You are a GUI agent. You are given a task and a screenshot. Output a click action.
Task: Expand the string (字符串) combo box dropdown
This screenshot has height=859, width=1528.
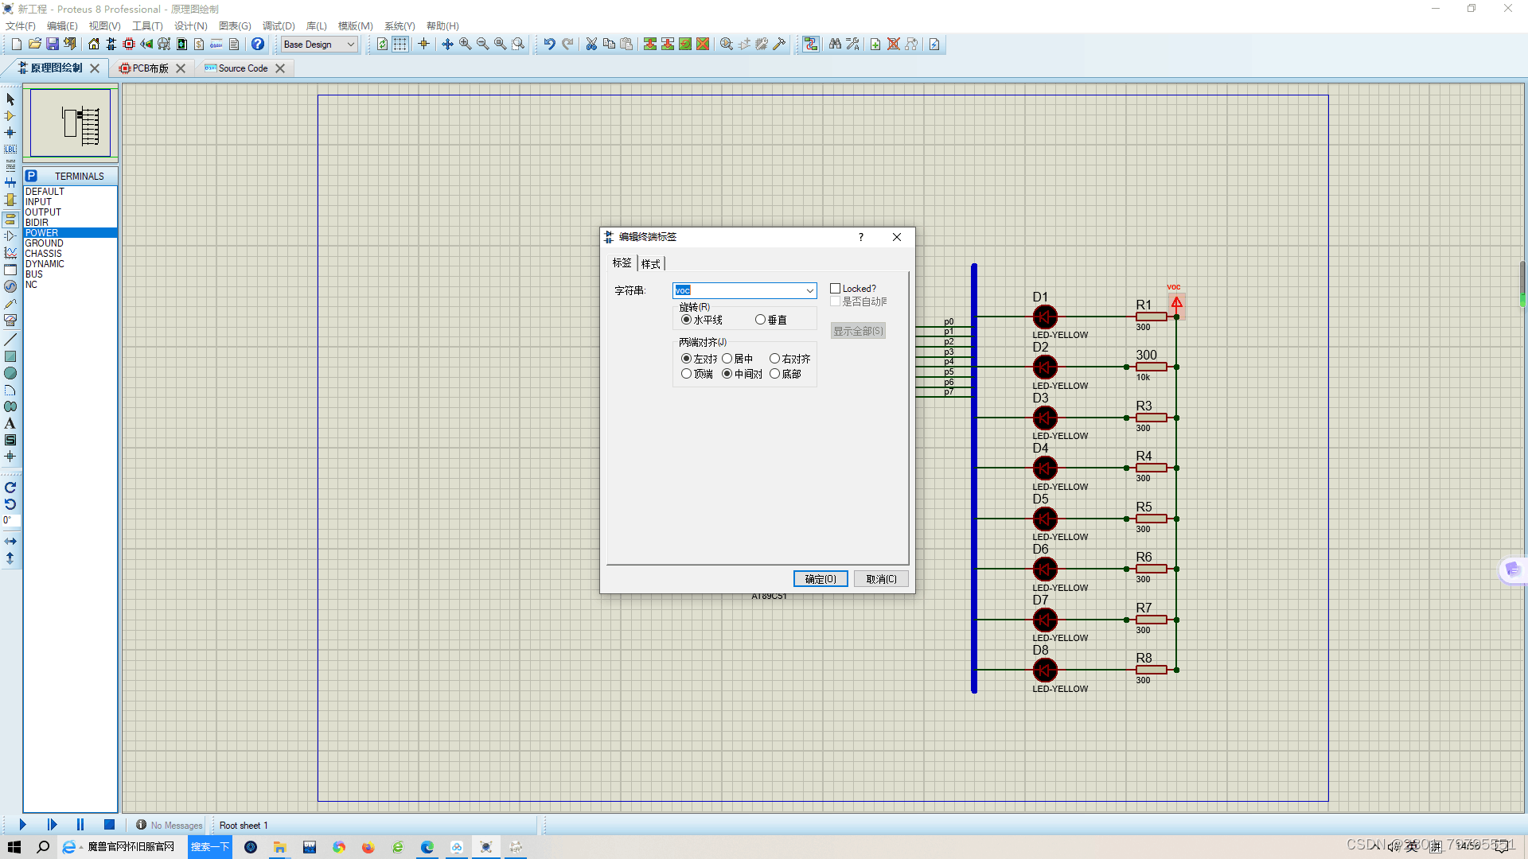click(809, 290)
